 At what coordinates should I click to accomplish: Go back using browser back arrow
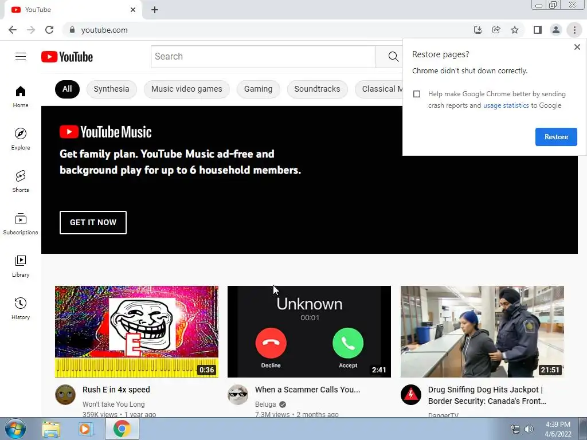click(x=13, y=30)
